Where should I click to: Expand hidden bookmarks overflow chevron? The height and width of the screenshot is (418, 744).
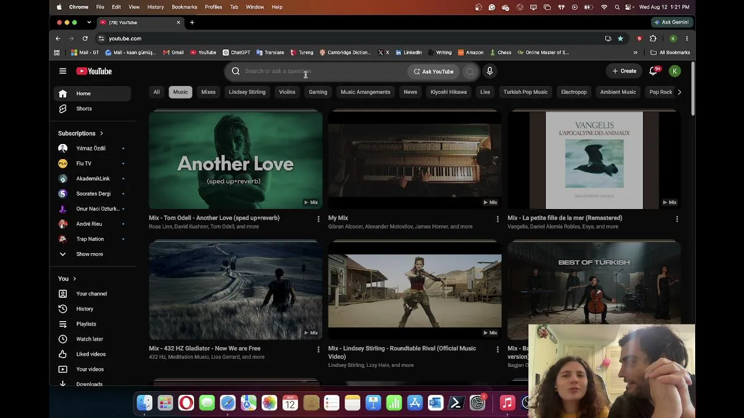click(x=635, y=52)
